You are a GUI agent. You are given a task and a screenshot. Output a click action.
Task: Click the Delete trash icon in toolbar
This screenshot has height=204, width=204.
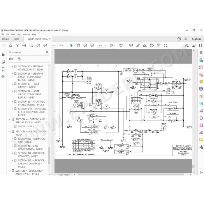(x=159, y=45)
